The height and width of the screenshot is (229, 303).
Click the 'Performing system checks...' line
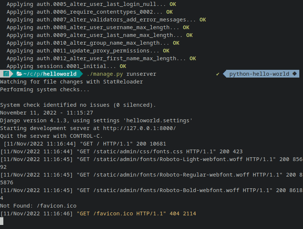[45, 89]
